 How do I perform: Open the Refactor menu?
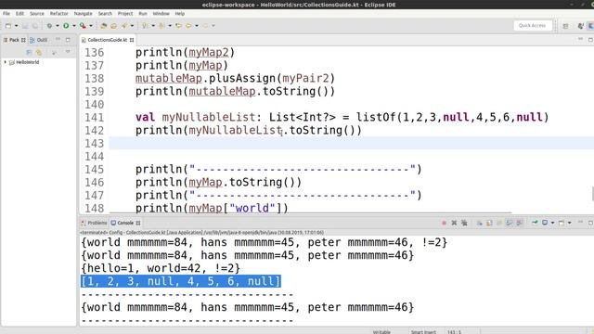[59, 13]
